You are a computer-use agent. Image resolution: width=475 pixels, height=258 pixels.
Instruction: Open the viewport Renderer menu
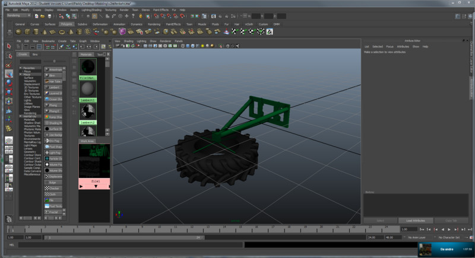point(166,41)
